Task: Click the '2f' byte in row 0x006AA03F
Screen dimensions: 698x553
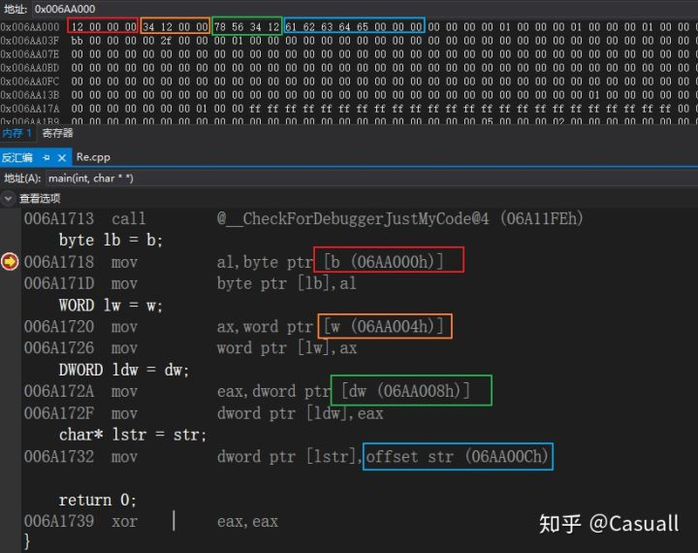Action: point(166,41)
